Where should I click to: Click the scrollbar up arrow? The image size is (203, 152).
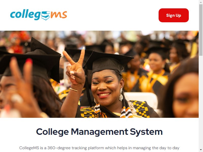click(x=201, y=2)
